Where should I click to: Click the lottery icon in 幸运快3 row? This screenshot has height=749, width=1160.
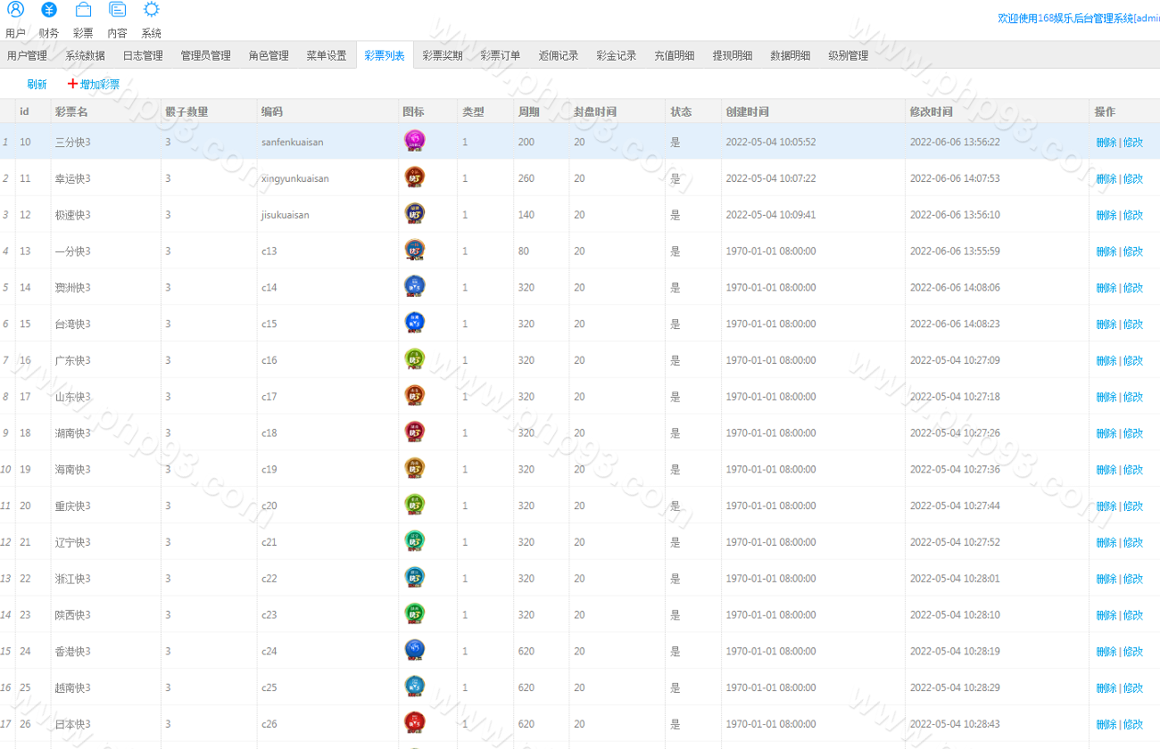point(414,177)
